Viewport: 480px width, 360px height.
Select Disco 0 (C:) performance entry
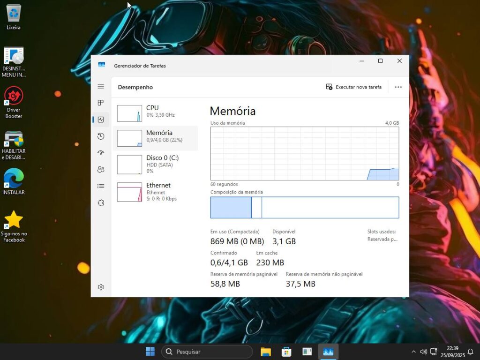[155, 165]
